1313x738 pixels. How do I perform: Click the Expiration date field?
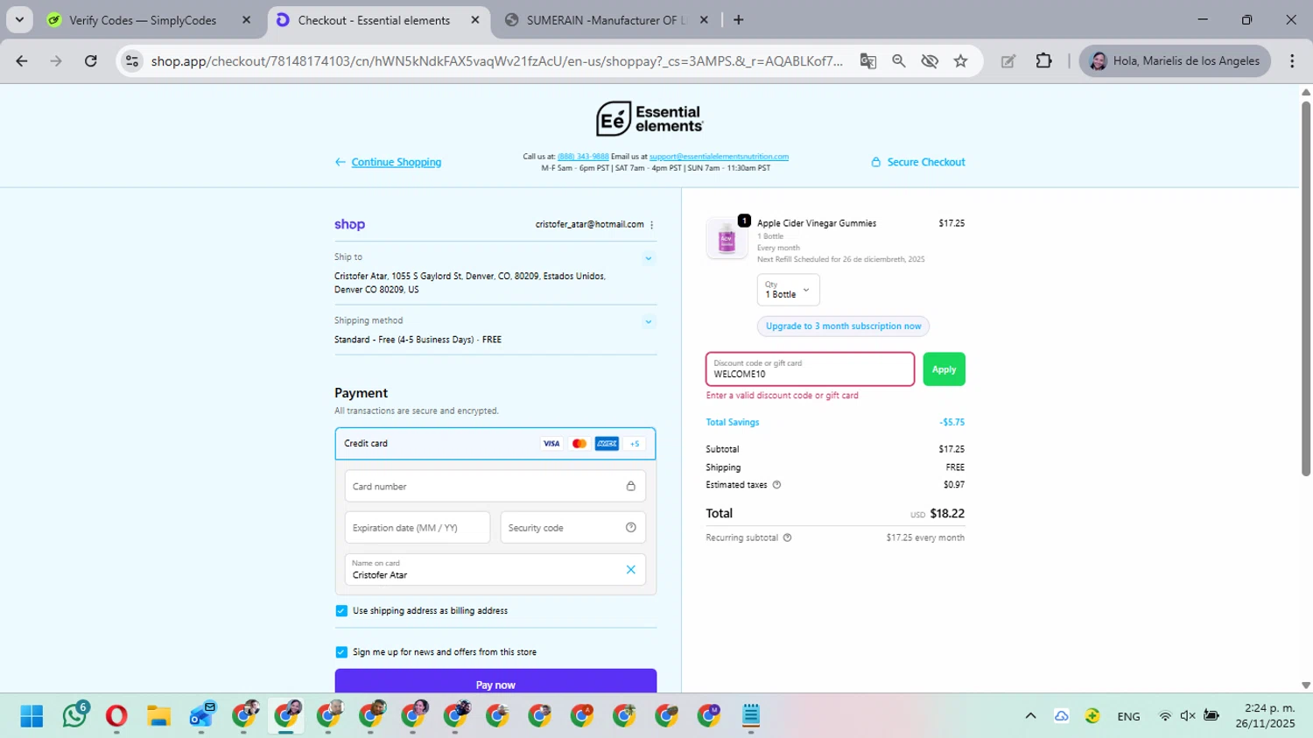tap(417, 527)
